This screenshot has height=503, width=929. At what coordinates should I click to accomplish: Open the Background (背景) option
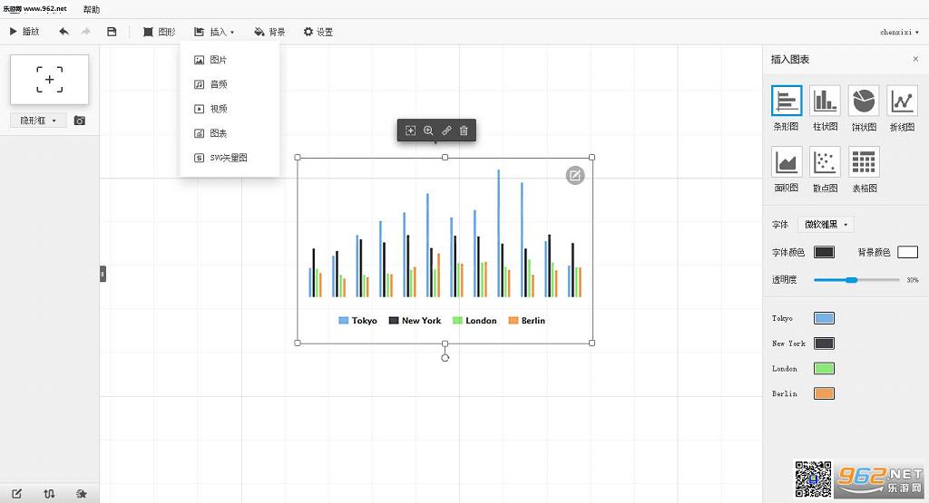269,32
